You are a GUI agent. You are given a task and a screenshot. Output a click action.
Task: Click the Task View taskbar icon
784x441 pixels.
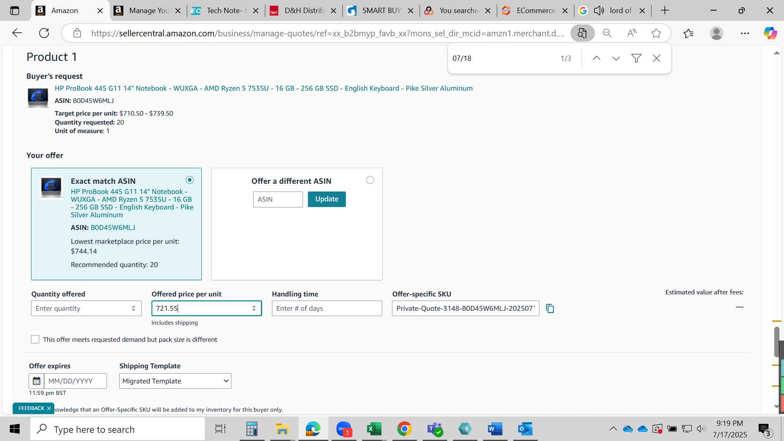[x=220, y=429]
